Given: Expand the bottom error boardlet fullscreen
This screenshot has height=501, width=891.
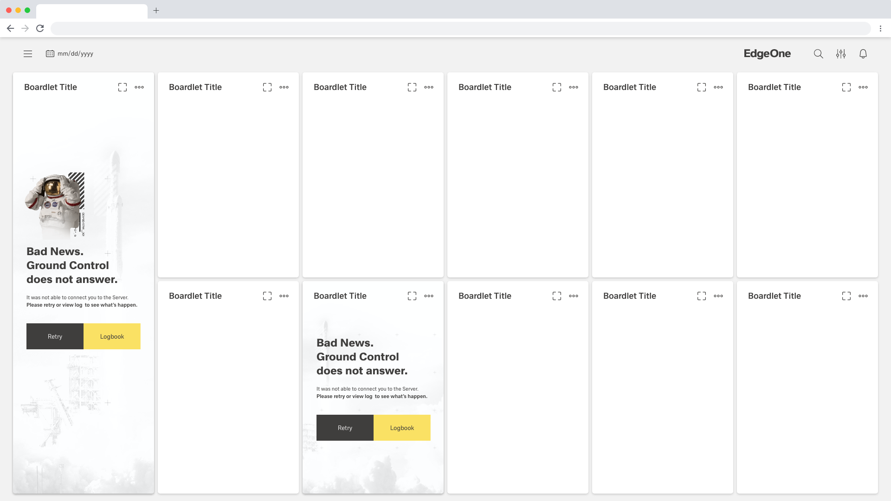Looking at the screenshot, I should click(x=412, y=296).
